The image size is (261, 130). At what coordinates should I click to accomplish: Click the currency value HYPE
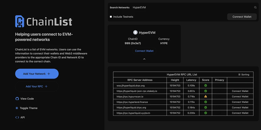tap(164, 43)
